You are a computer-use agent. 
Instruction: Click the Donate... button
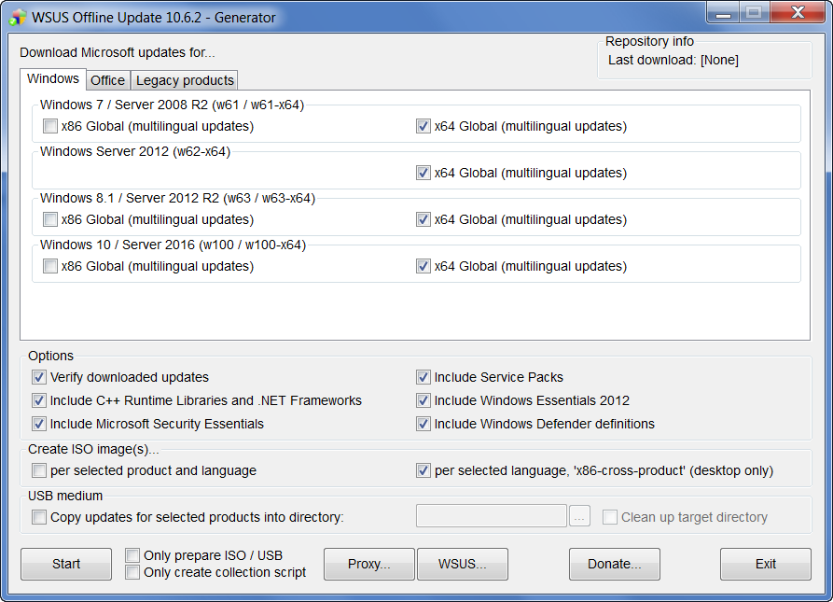point(614,564)
